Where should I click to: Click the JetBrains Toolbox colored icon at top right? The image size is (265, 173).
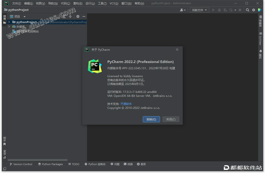pyautogui.click(x=260, y=10)
